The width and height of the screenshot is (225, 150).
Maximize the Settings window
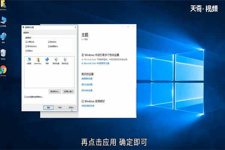point(128,27)
